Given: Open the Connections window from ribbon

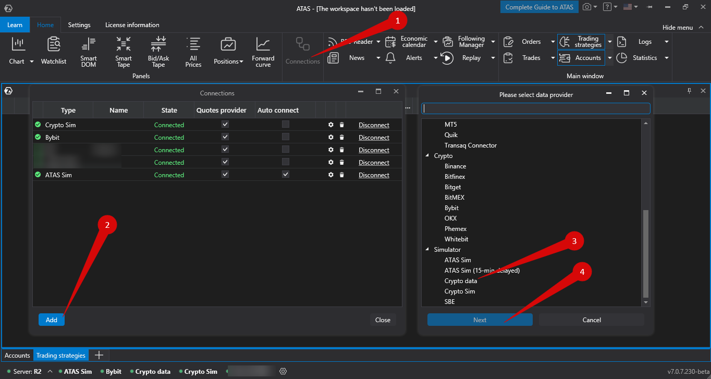Looking at the screenshot, I should click(x=303, y=51).
